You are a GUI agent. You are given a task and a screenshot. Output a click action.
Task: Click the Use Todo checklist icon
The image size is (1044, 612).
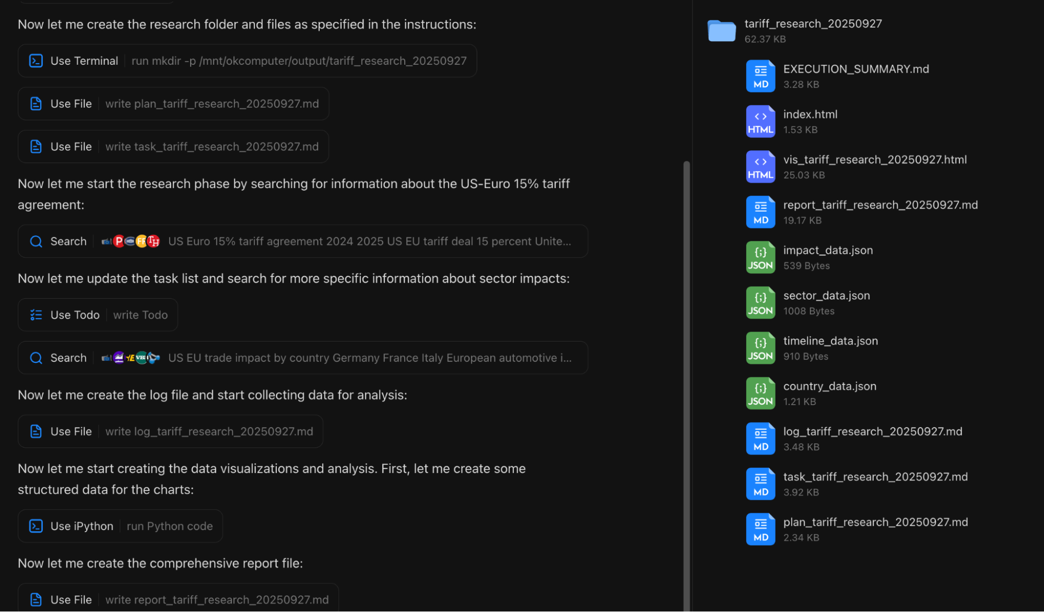coord(36,315)
